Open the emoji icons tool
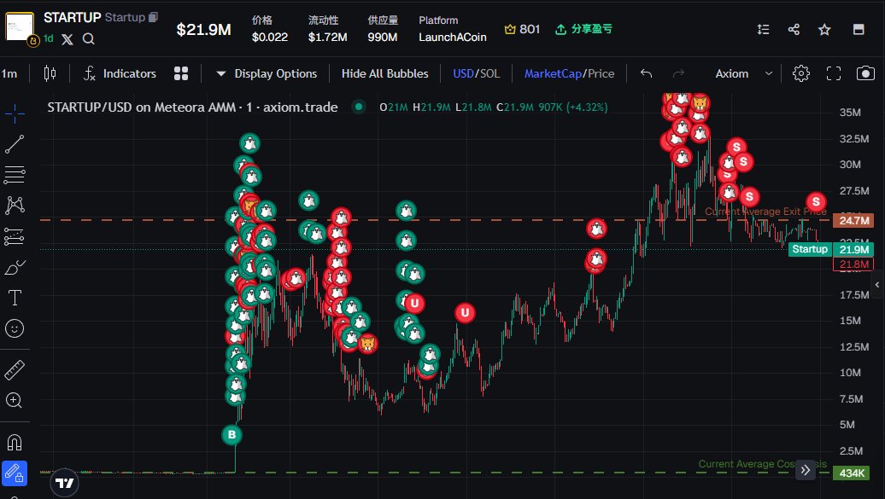This screenshot has height=499, width=885. (x=15, y=328)
